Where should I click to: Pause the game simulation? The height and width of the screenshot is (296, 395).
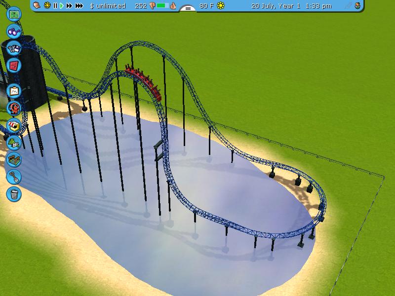pyautogui.click(x=55, y=5)
